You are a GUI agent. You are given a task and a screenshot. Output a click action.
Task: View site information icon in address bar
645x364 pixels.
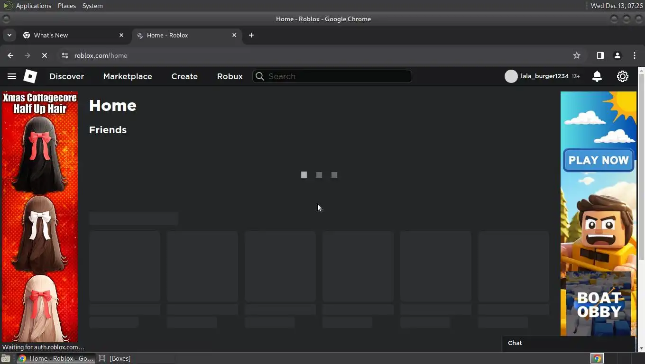[65, 55]
